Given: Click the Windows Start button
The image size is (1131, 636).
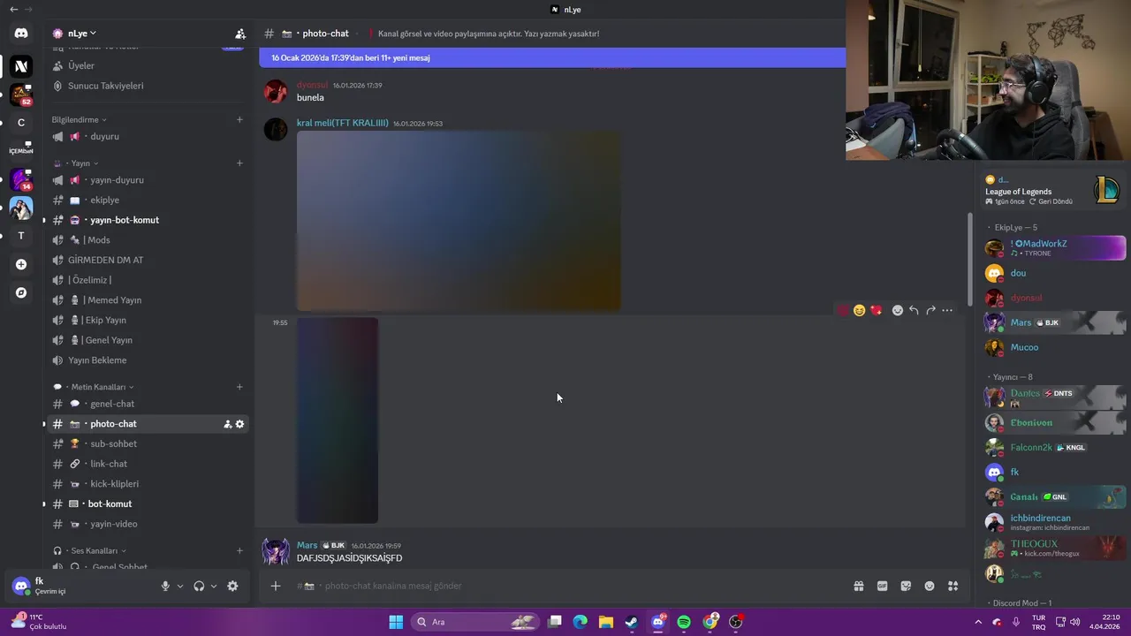Looking at the screenshot, I should tap(396, 622).
